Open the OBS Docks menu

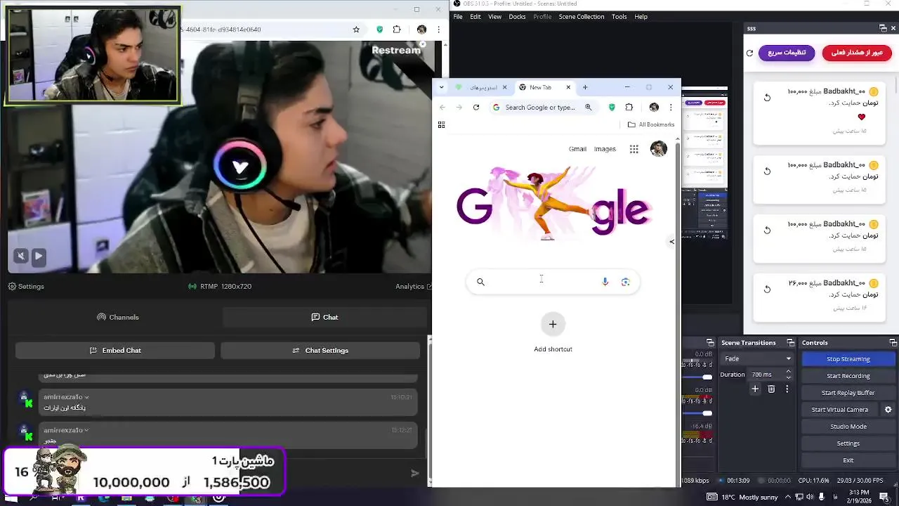(x=517, y=17)
